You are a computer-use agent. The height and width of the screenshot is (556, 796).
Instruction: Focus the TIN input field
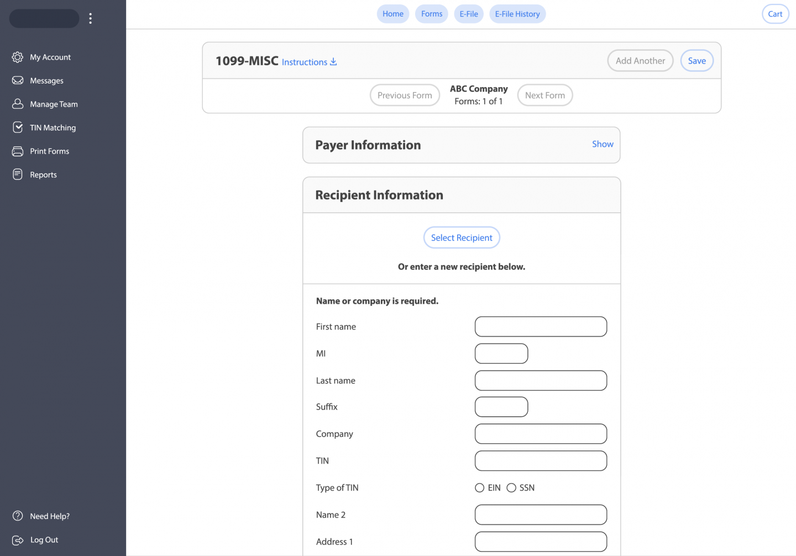541,461
